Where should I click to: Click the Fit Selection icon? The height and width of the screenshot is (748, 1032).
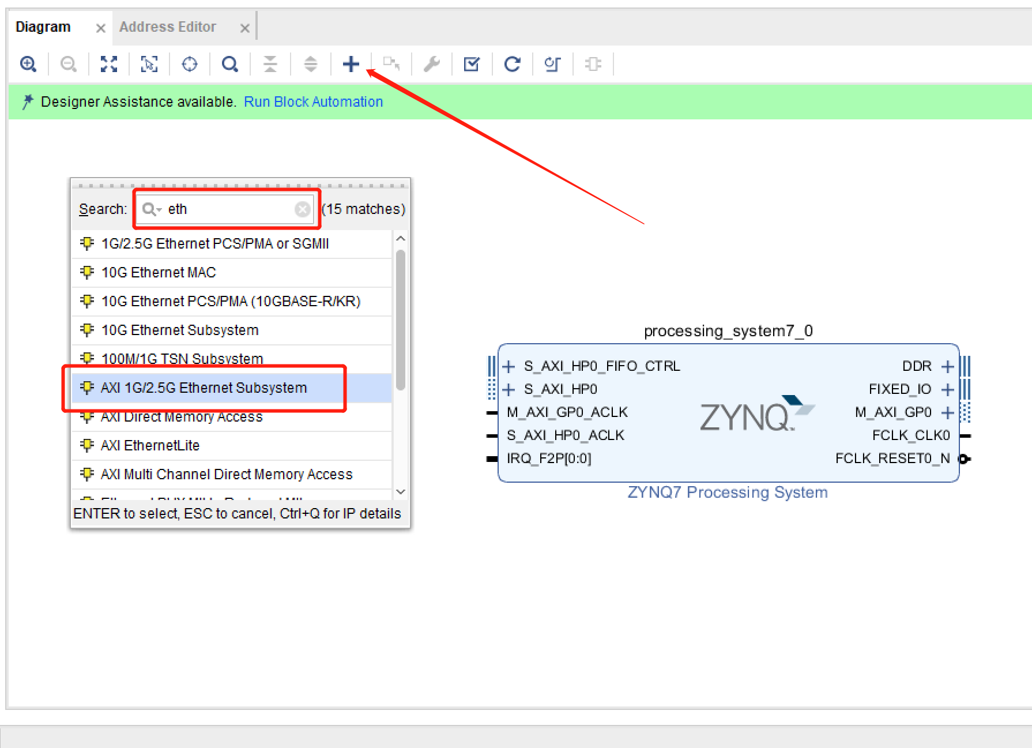coord(149,64)
